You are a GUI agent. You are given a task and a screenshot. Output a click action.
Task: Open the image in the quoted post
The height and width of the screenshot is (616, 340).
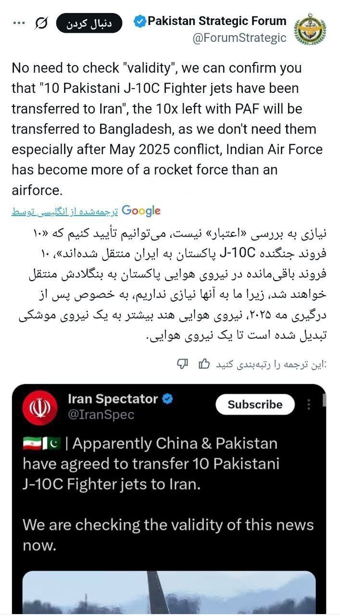[x=169, y=592]
